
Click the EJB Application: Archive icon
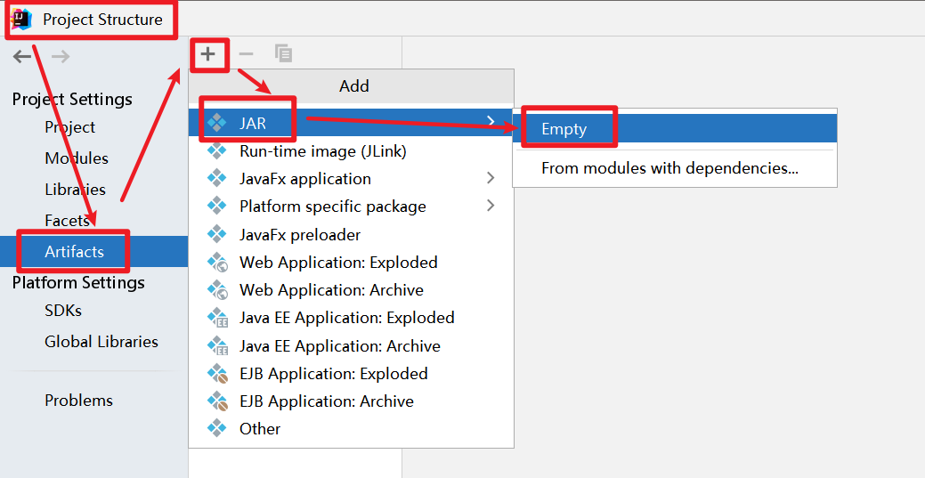click(x=217, y=401)
